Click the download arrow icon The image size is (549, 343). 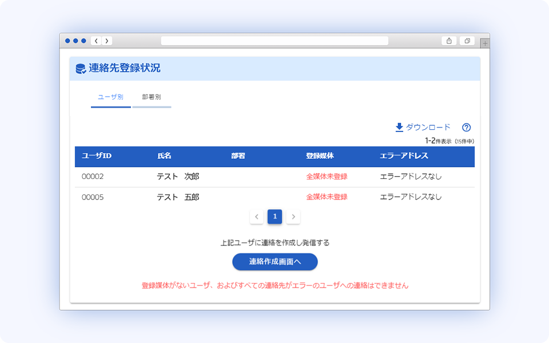coord(399,127)
